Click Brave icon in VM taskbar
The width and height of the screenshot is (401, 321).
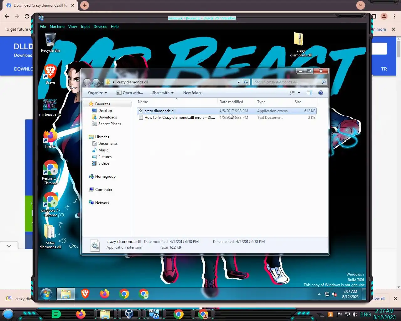[x=85, y=294]
